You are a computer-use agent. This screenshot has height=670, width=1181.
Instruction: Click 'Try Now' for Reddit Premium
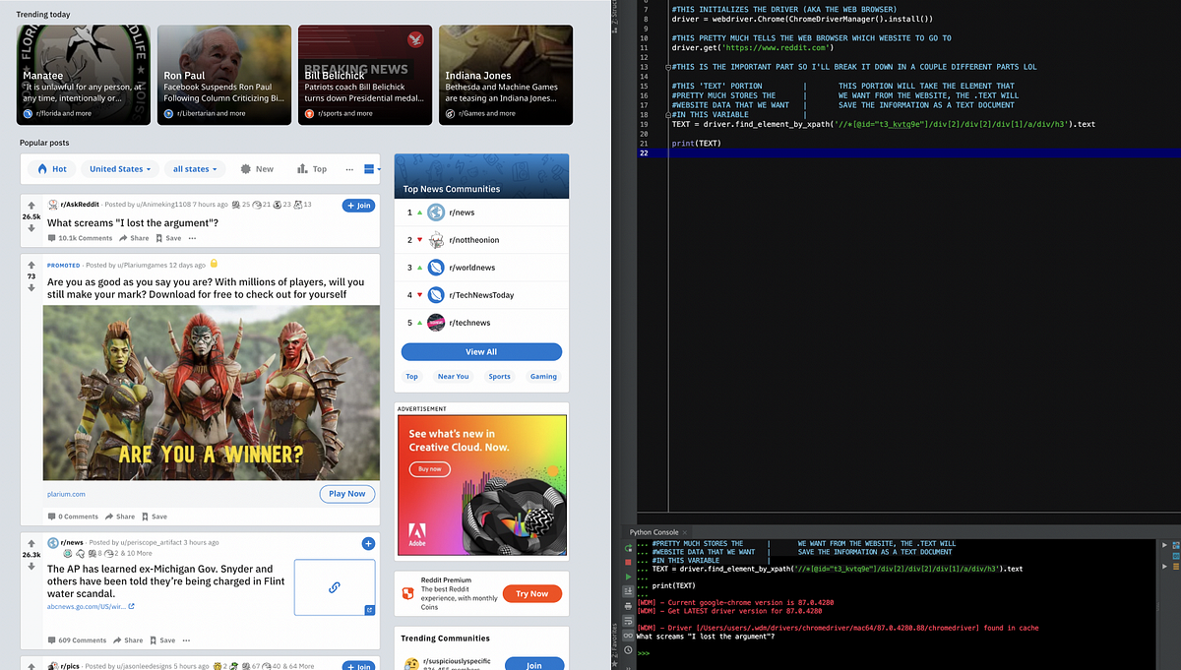pos(531,593)
